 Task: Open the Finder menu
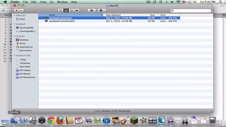point(15,2)
